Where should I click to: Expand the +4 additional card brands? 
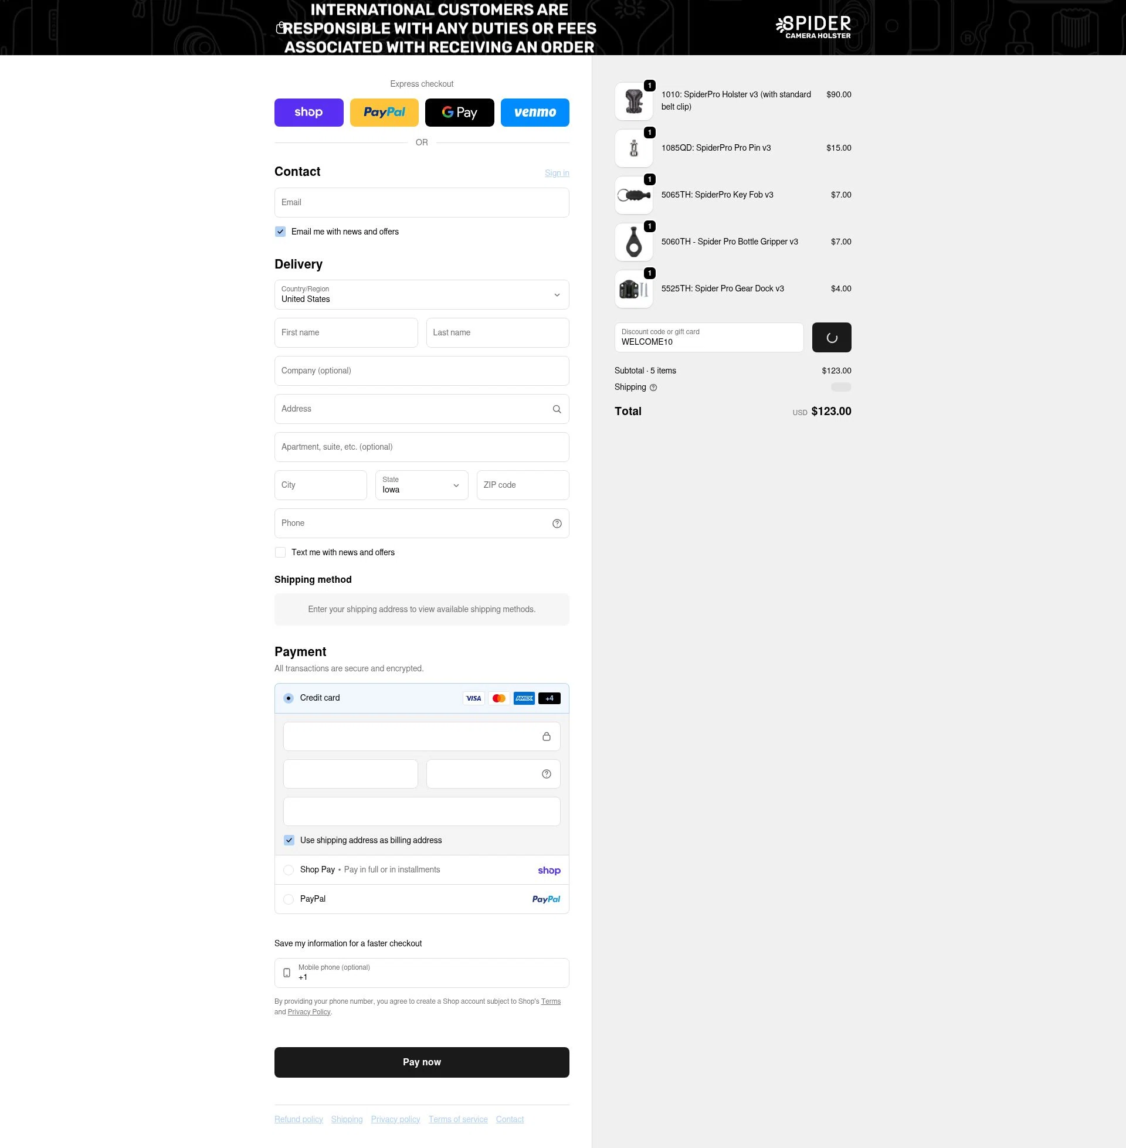[548, 698]
